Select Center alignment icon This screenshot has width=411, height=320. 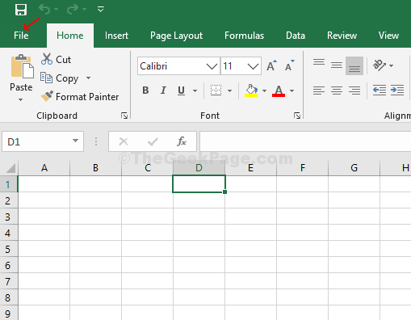point(337,91)
